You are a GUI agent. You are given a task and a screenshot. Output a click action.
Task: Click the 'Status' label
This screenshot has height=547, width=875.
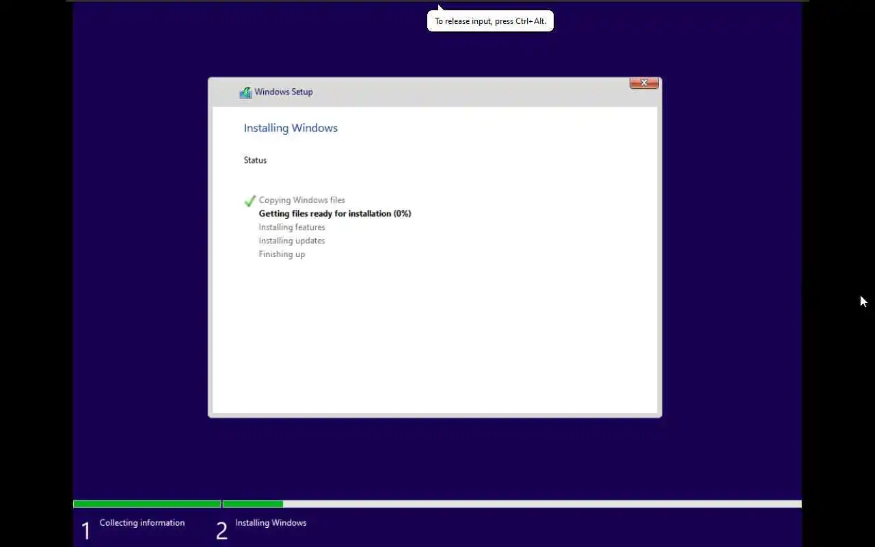click(x=255, y=160)
